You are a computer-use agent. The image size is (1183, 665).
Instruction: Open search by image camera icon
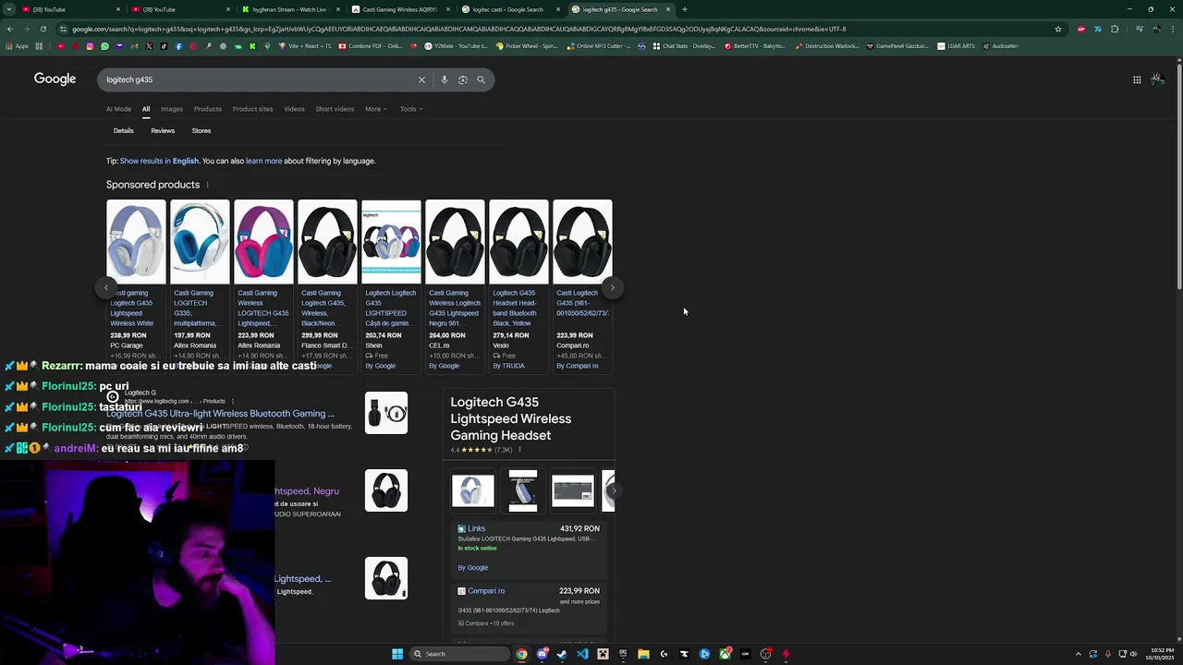463,79
